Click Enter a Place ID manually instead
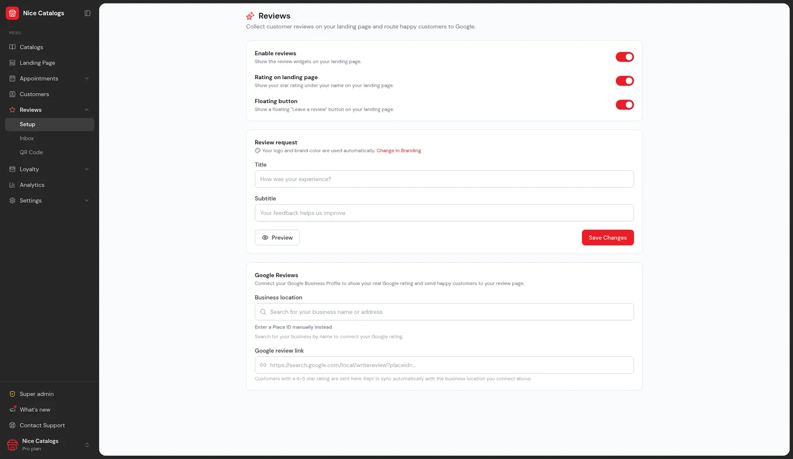793x459 pixels. click(x=293, y=327)
